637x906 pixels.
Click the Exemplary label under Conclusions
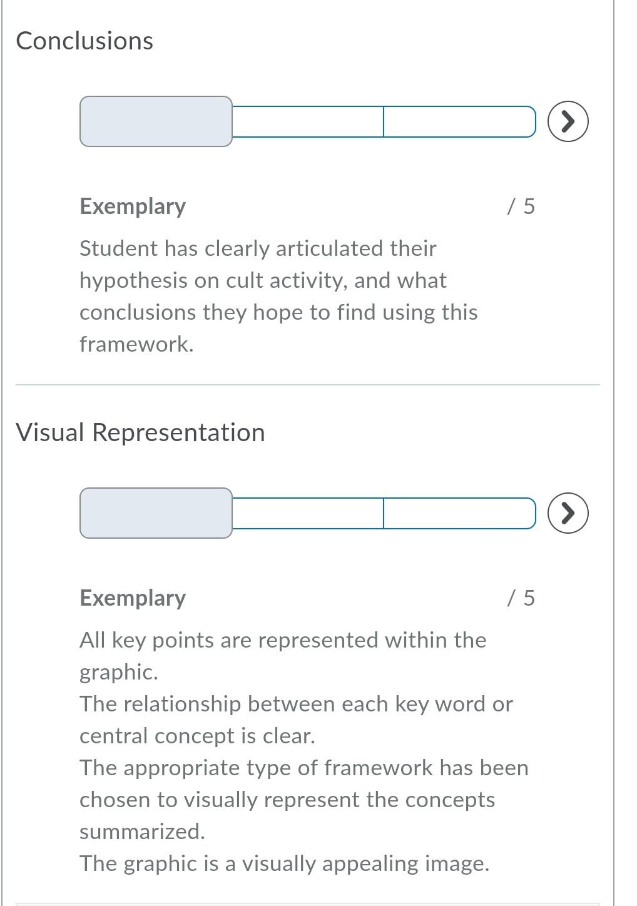[x=132, y=206]
